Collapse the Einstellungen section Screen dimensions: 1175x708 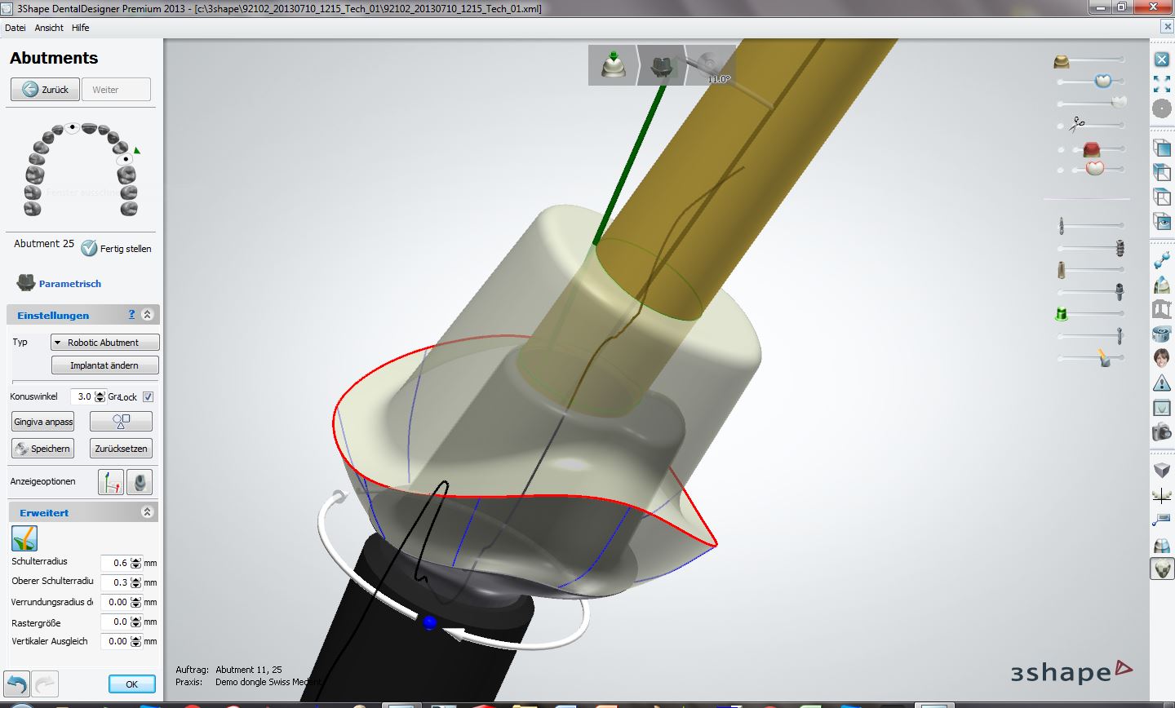point(148,315)
